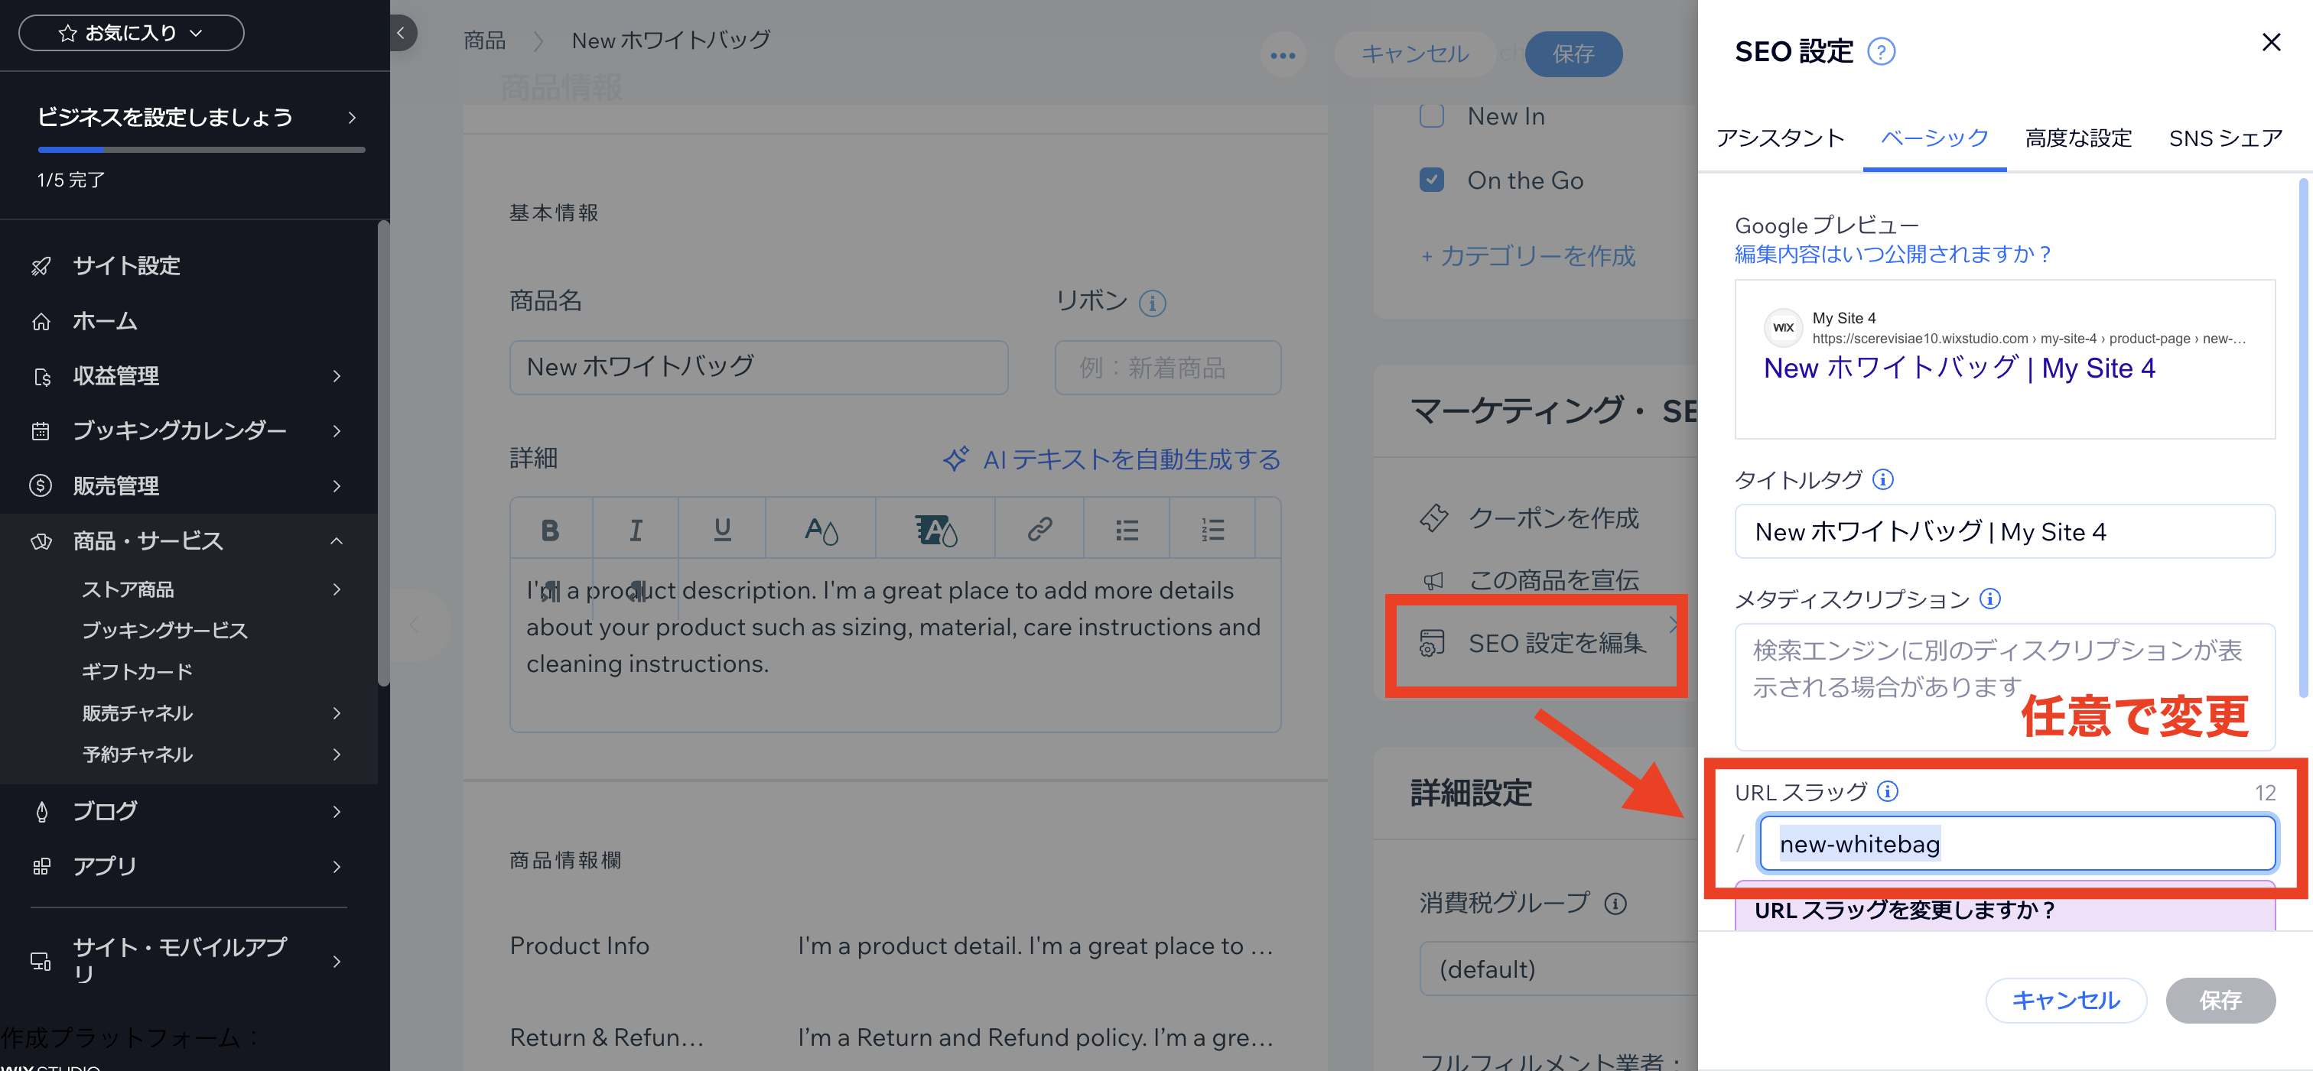
Task: Click the SEO panel vertical scrollbar
Action: 2303,439
